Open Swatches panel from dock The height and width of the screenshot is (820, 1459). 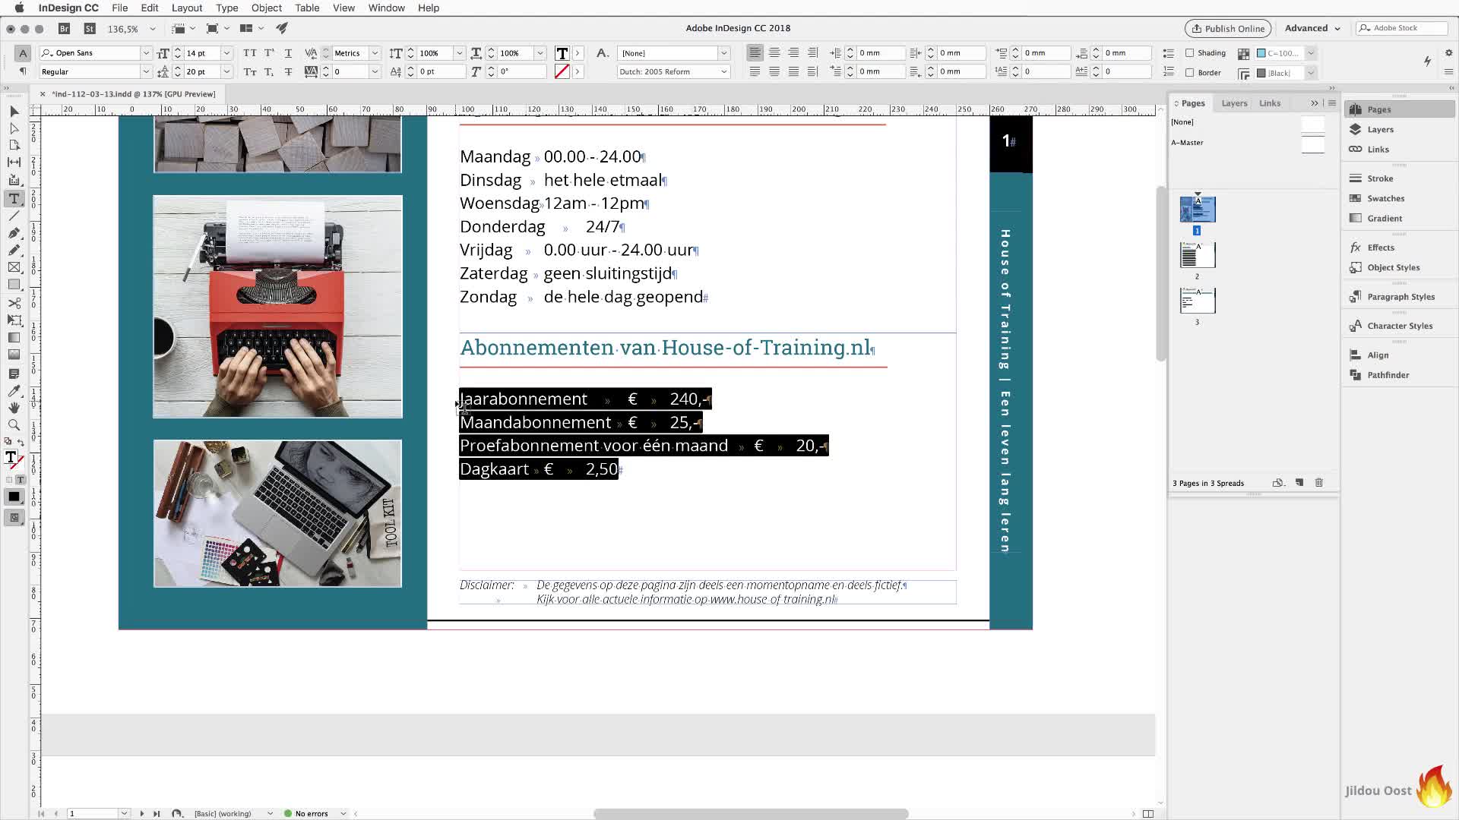click(x=1385, y=198)
